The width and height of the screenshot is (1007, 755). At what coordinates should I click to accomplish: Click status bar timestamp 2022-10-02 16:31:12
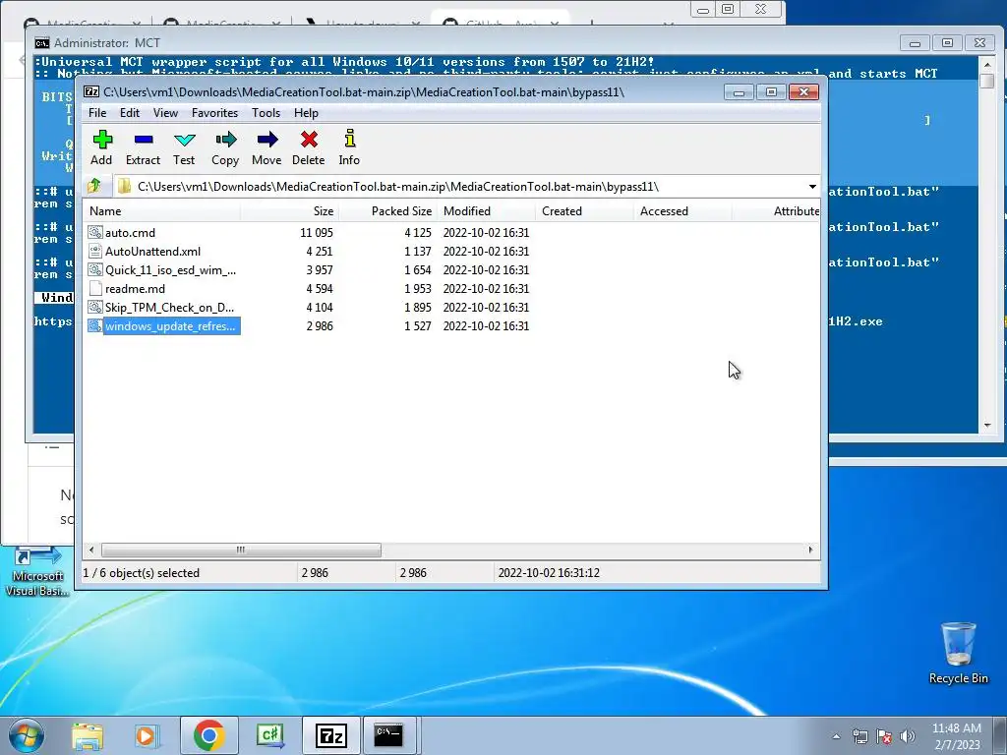pyautogui.click(x=549, y=573)
